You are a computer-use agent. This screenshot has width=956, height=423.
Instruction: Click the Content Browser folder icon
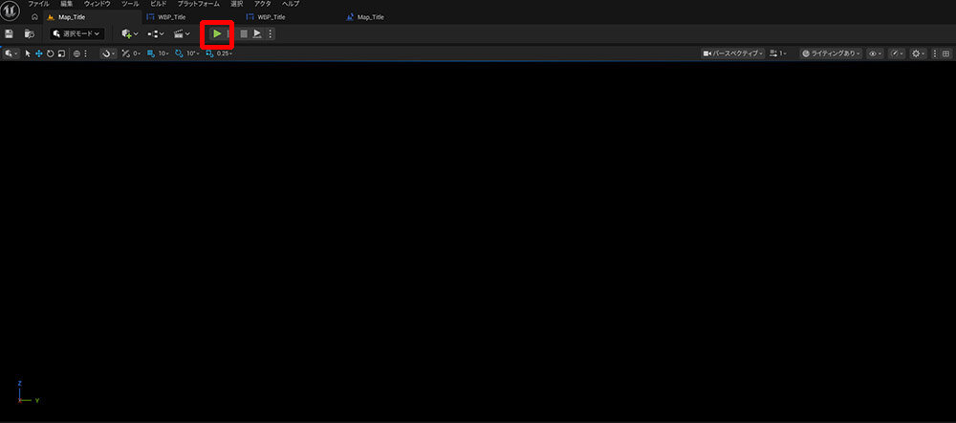point(30,33)
